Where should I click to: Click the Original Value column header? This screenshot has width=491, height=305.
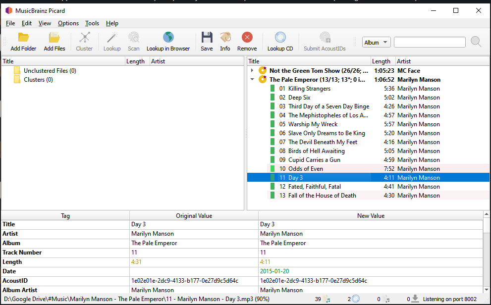pos(194,216)
